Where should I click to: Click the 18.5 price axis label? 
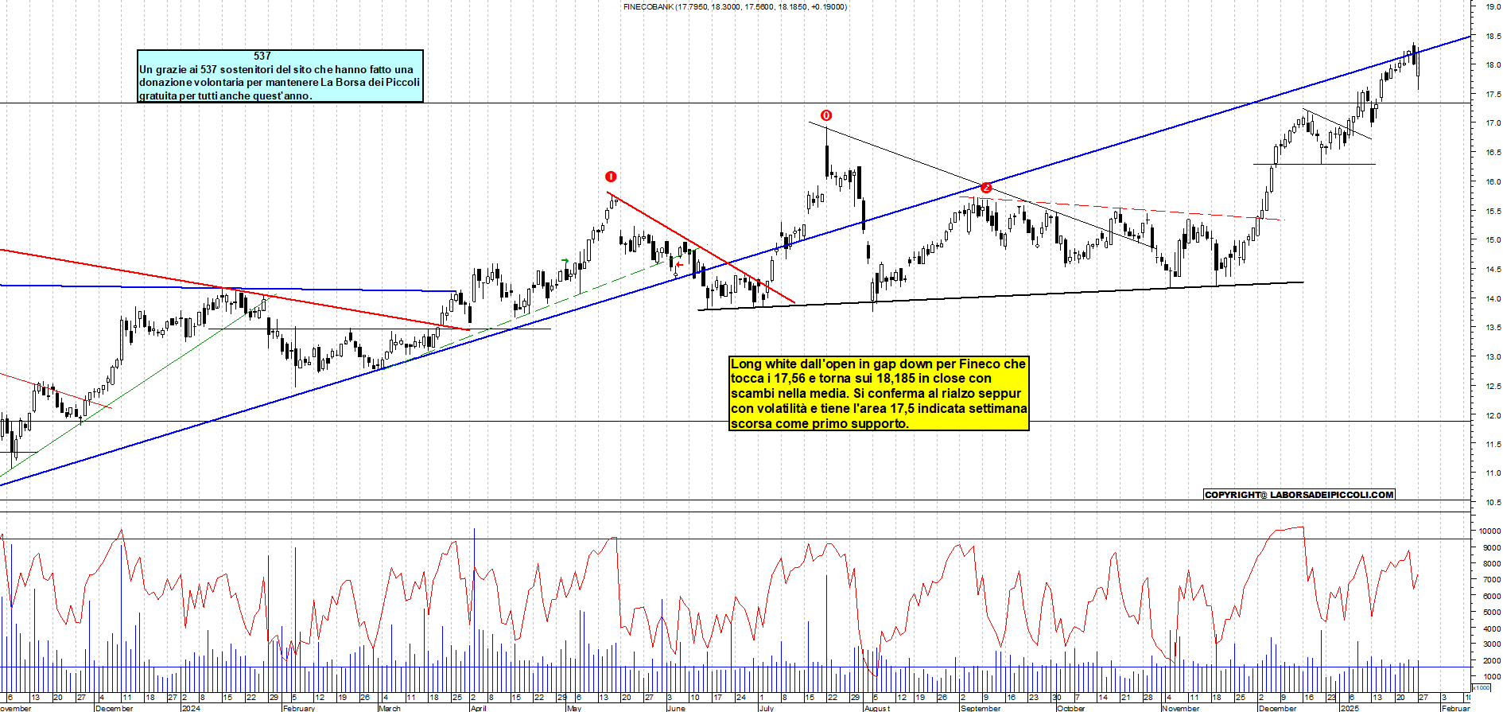pyautogui.click(x=1493, y=36)
